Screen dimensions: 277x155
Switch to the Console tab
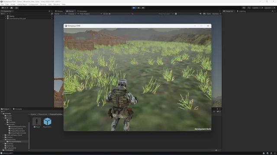pos(17,109)
